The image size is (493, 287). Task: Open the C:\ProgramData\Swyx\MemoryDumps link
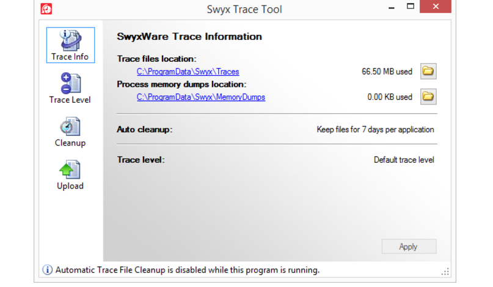tap(201, 97)
